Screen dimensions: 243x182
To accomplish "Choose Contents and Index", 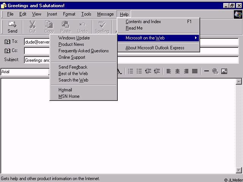I will click(158, 22).
